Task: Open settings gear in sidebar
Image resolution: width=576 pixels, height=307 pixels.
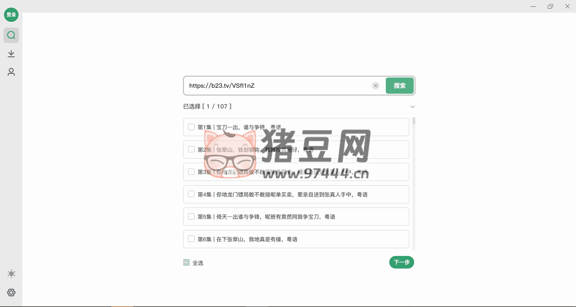Action: pos(11,293)
